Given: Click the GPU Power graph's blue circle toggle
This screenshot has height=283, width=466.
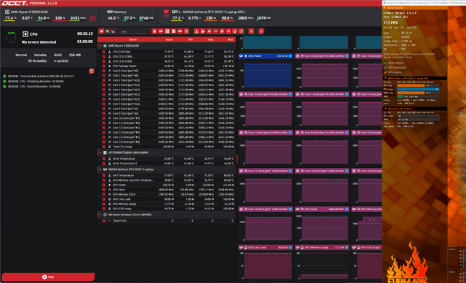Looking at the screenshot, I should 291,56.
